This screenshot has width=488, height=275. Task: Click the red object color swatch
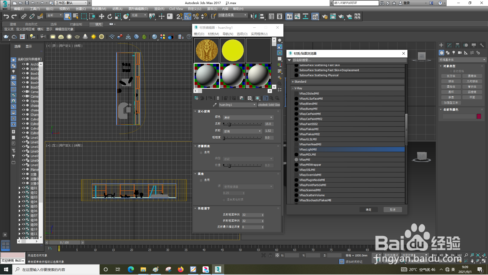click(x=479, y=116)
